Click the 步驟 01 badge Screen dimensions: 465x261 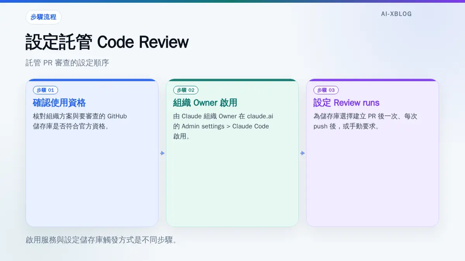click(46, 90)
